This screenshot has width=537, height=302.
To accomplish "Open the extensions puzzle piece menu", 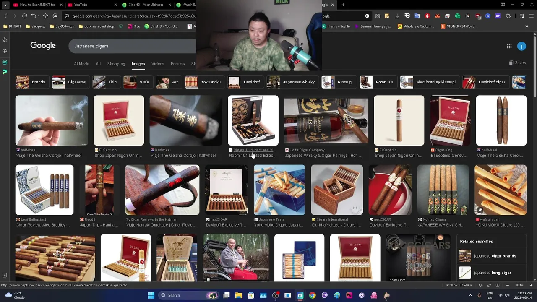I will click(508, 16).
